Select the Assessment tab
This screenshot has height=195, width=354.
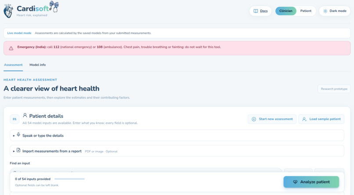tap(13, 65)
